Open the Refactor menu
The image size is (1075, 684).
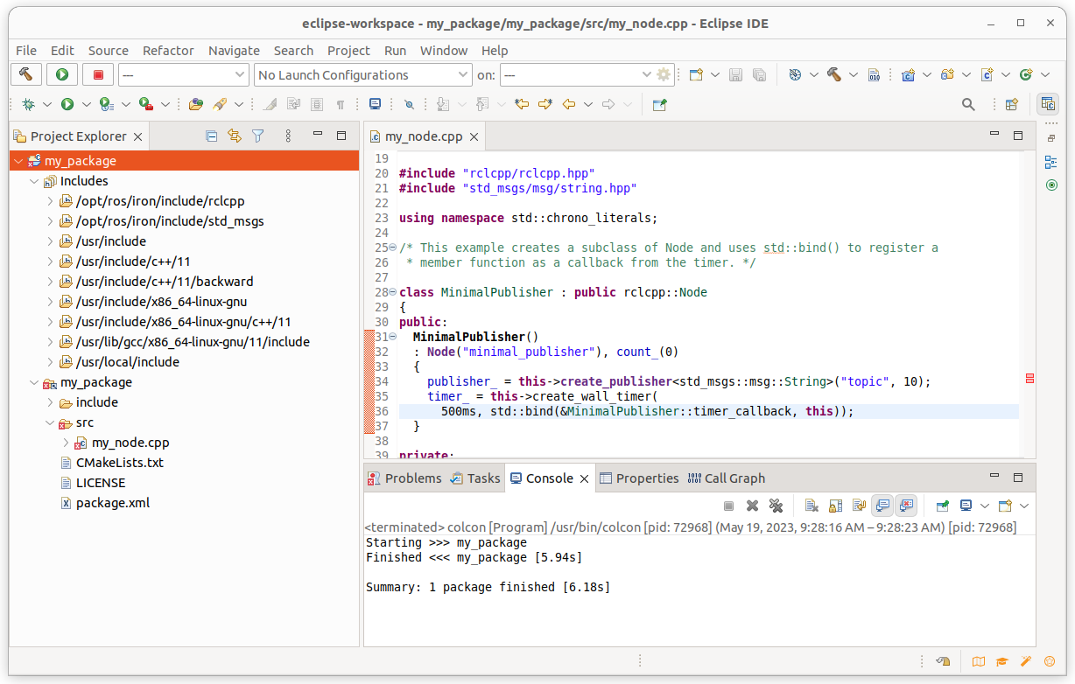coord(168,51)
